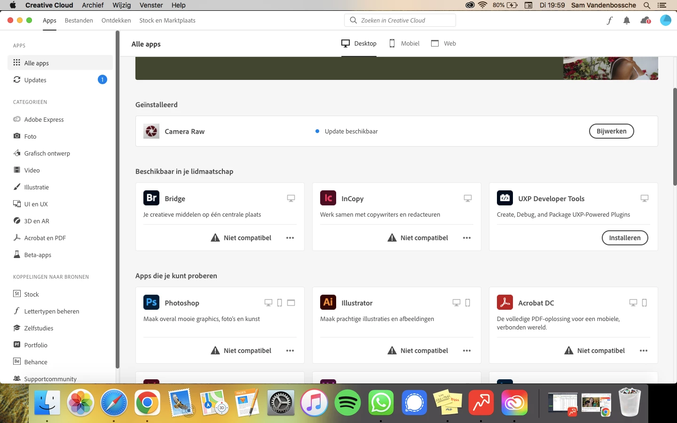Open the notifications bell

pos(627,20)
